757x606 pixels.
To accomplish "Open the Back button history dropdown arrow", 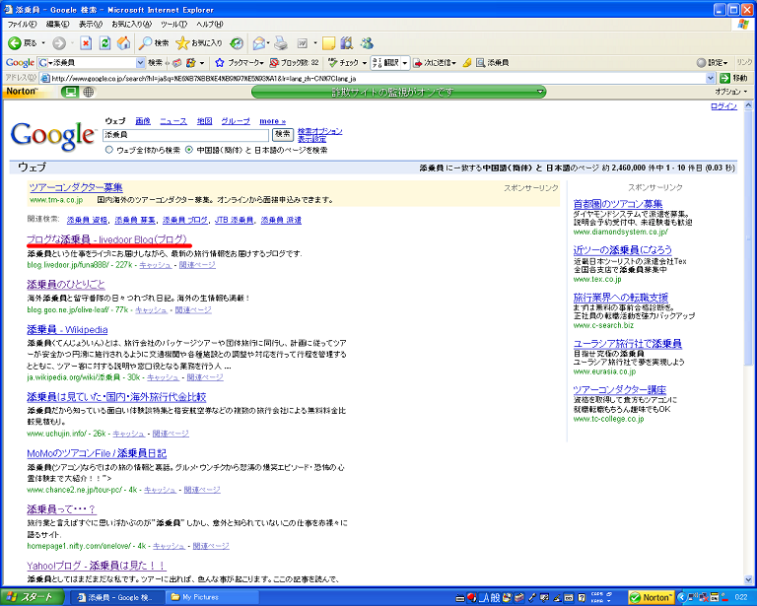I will pyautogui.click(x=43, y=43).
